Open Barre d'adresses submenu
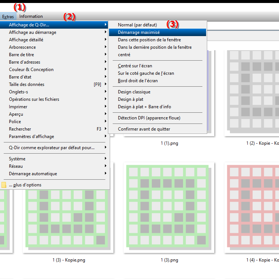279x279 pixels. (x=54, y=62)
